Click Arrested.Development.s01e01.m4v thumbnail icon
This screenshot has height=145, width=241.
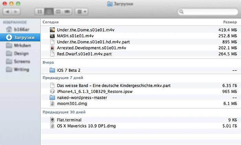click(52, 48)
